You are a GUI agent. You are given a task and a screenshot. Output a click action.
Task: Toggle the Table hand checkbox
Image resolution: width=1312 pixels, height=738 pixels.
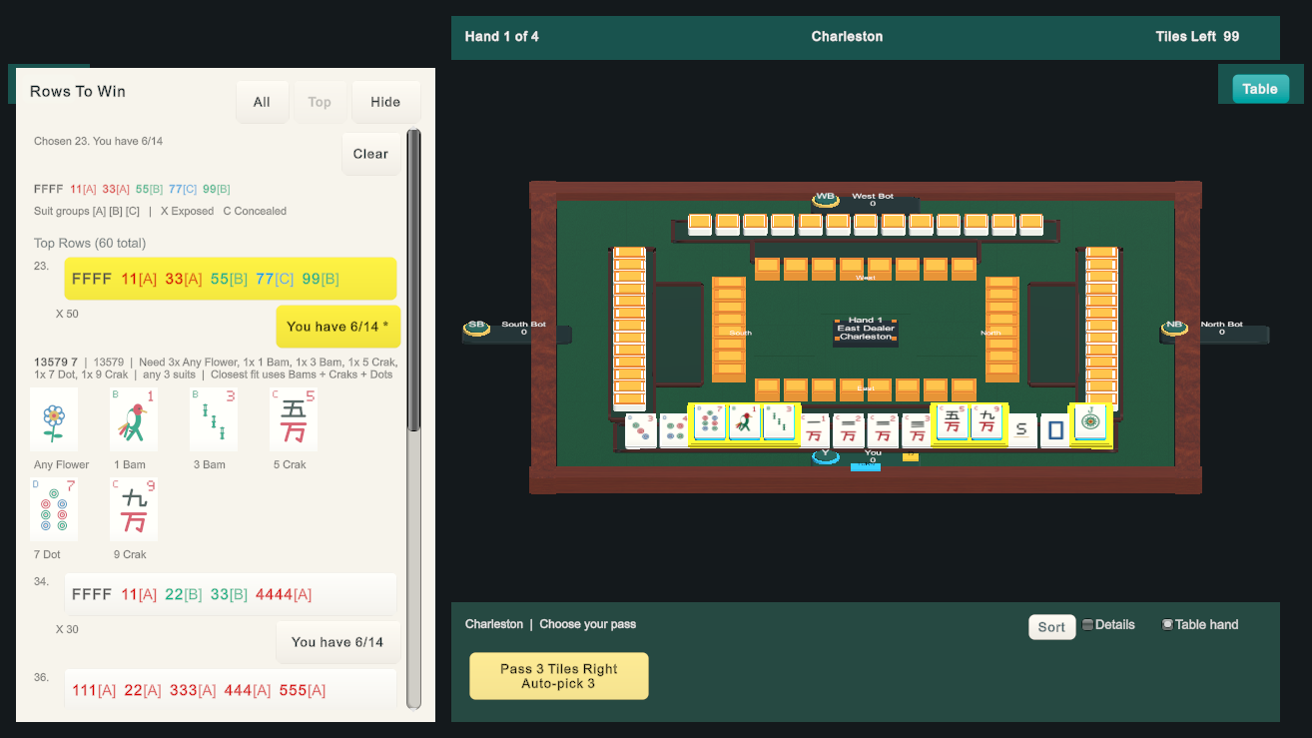coord(1167,624)
